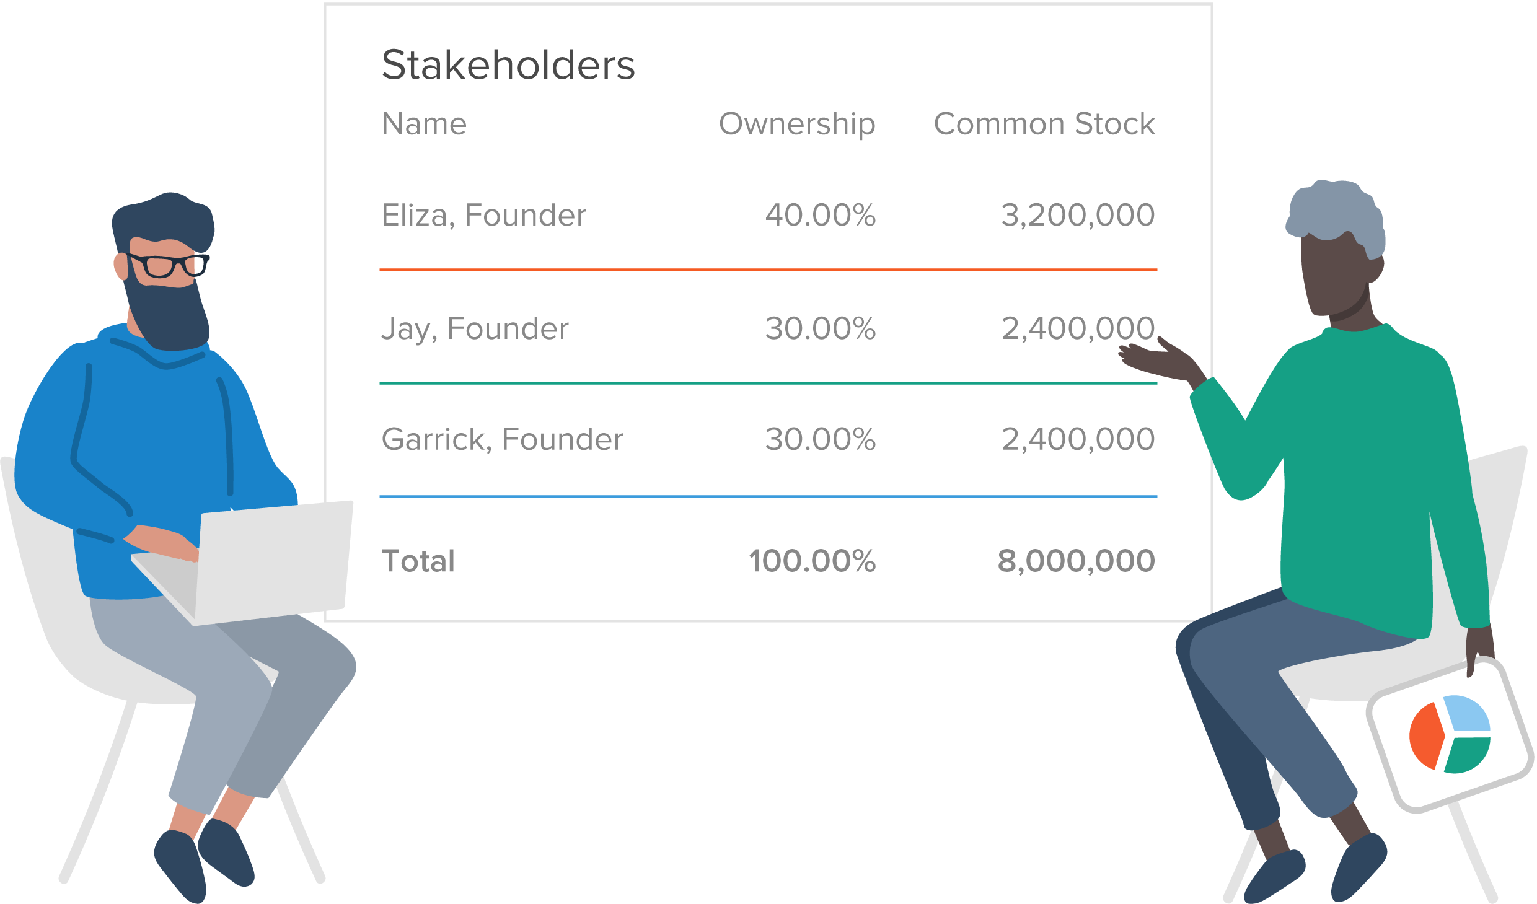Image resolution: width=1537 pixels, height=904 pixels.
Task: Click the orange divider under Eliza's row
Action: pyautogui.click(x=768, y=270)
